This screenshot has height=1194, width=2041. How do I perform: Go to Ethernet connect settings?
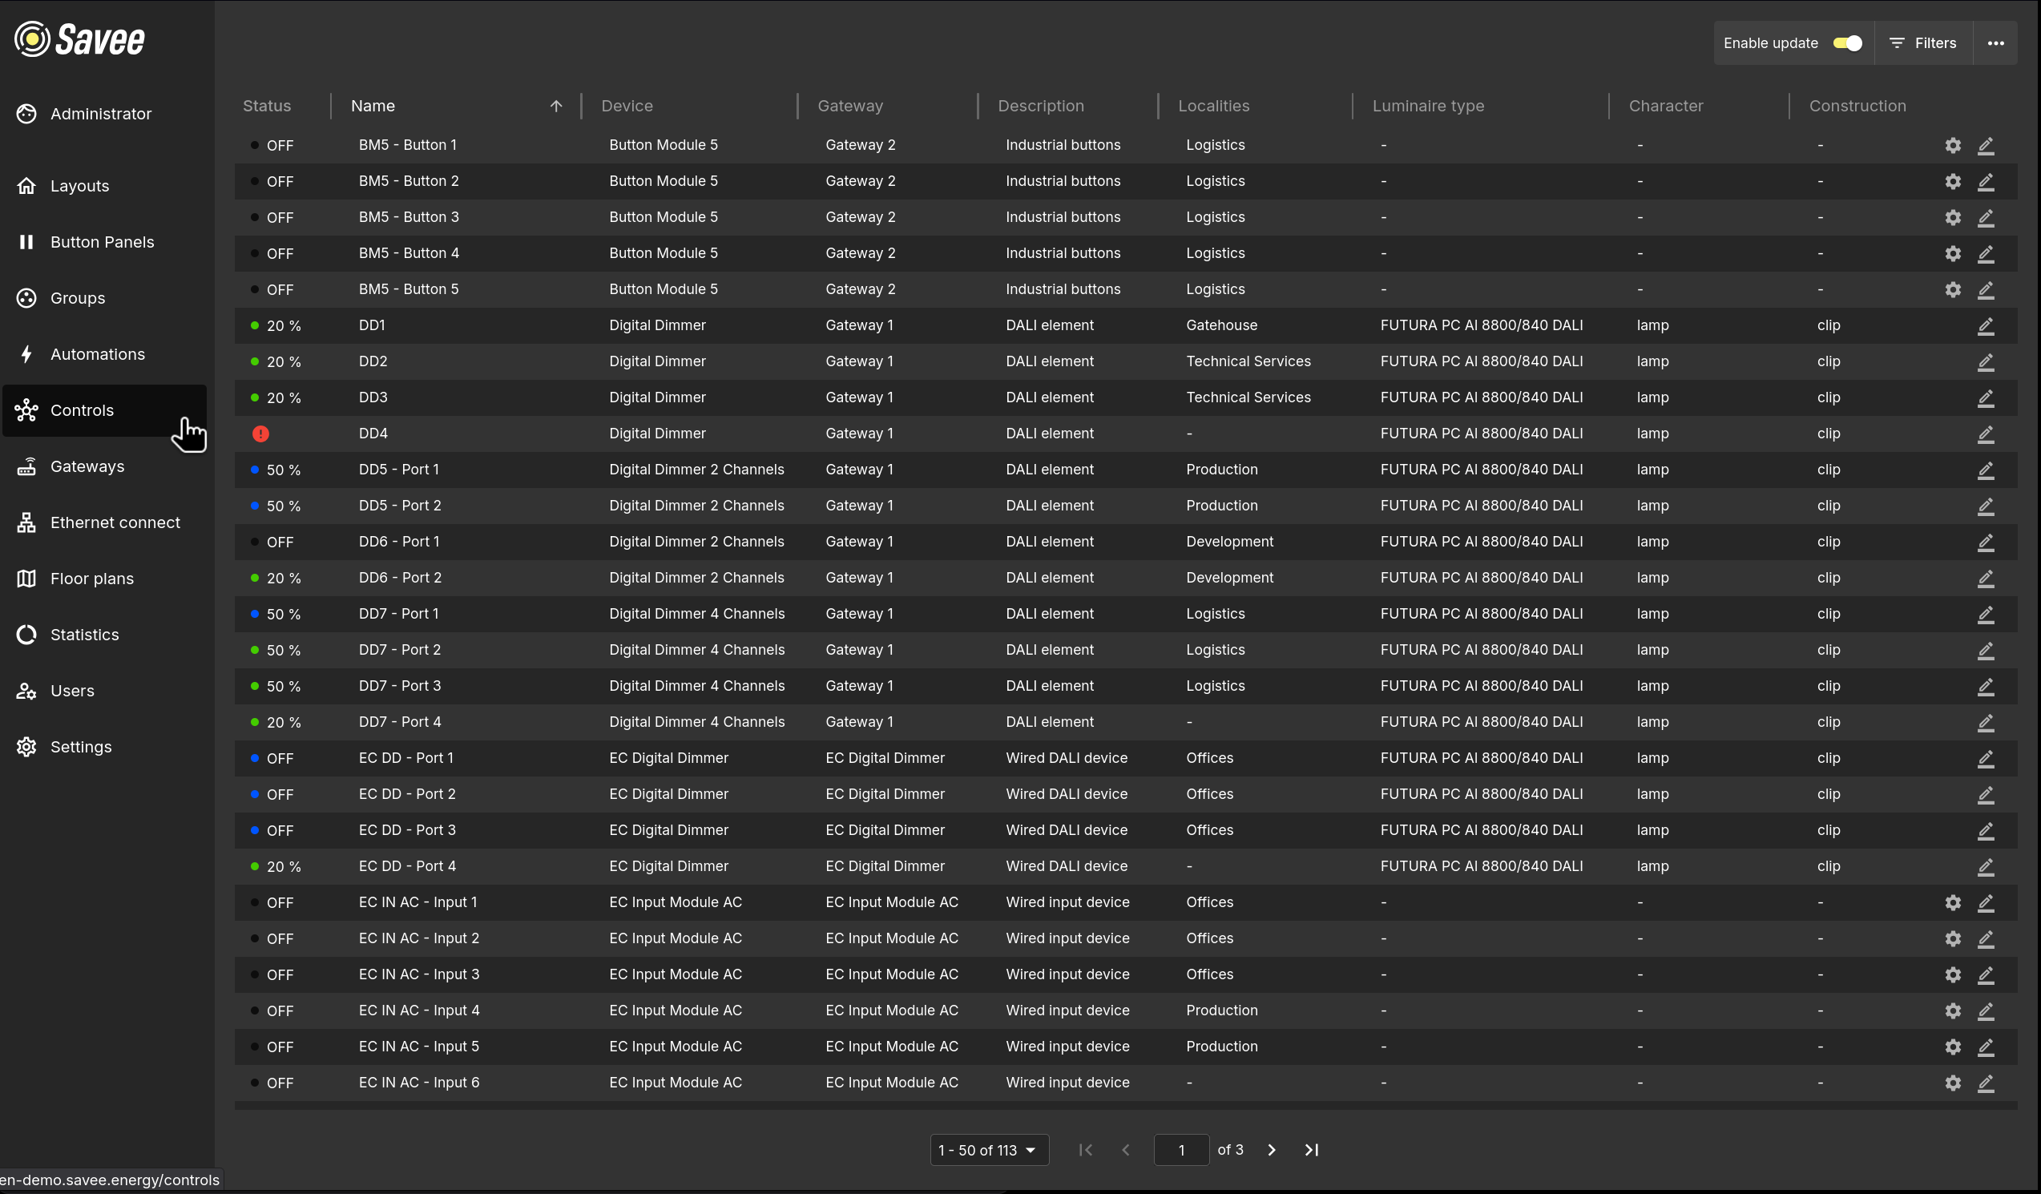(x=115, y=522)
